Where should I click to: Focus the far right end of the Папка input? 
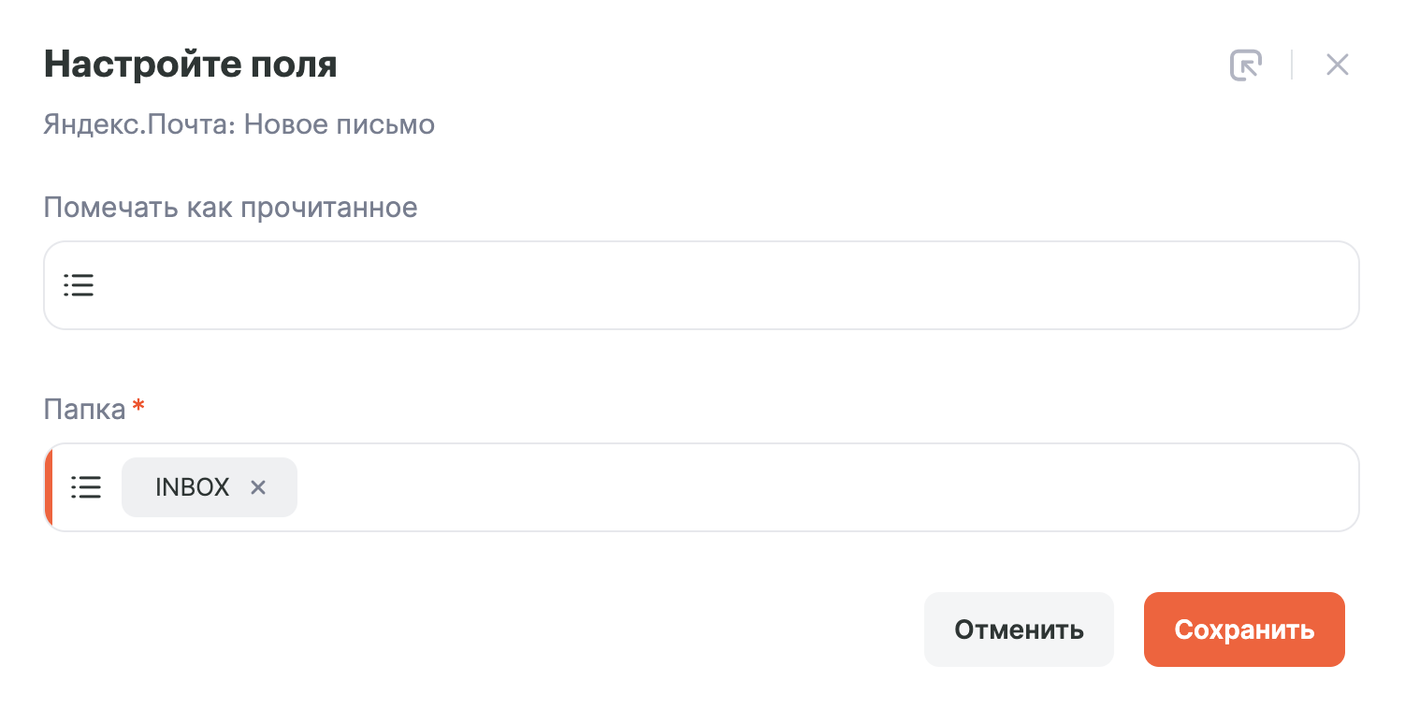[1328, 487]
